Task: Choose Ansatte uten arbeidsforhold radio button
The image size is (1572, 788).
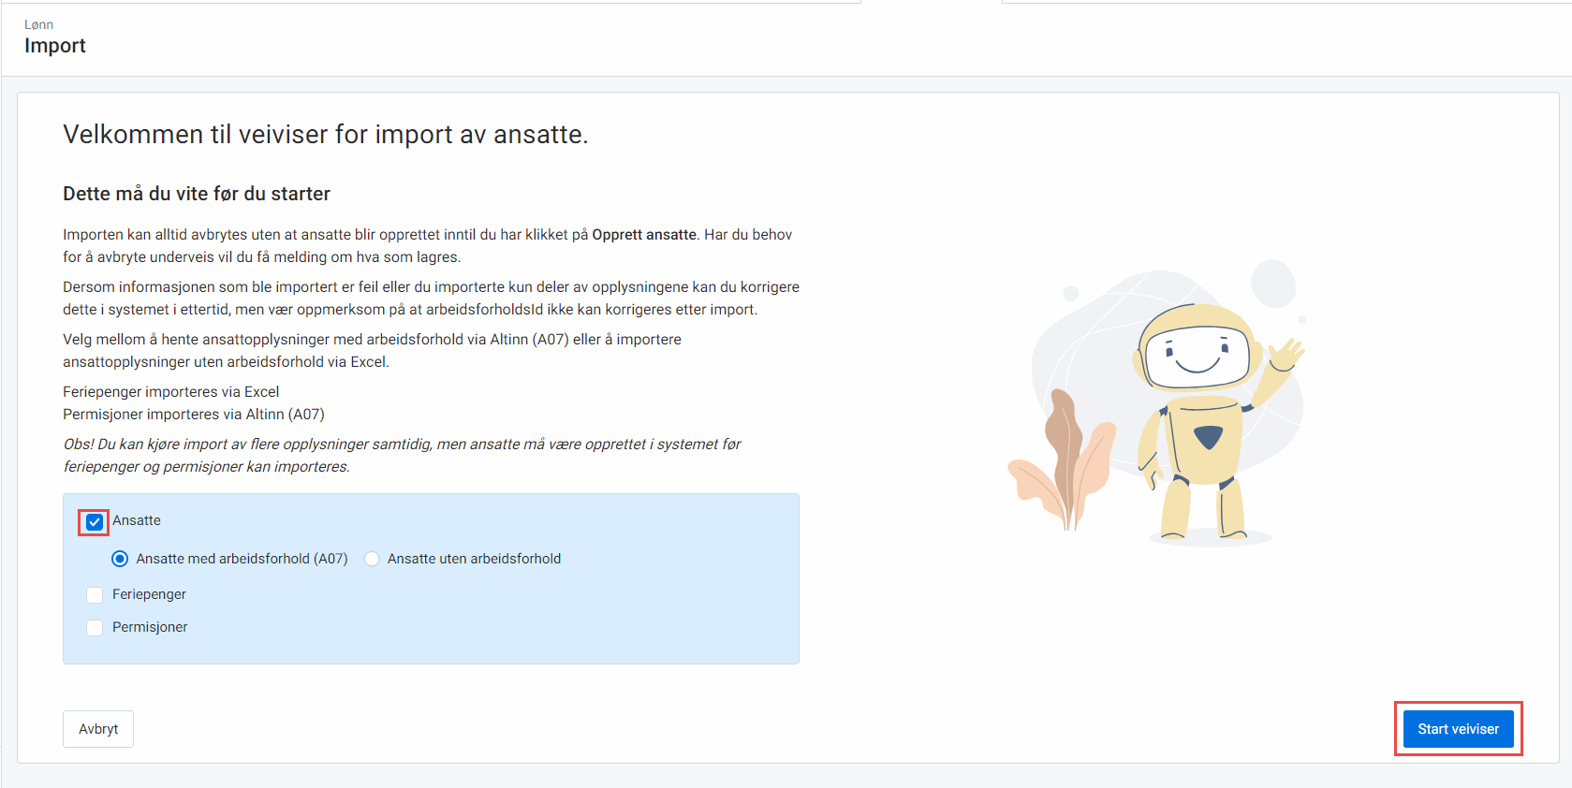Action: tap(372, 559)
